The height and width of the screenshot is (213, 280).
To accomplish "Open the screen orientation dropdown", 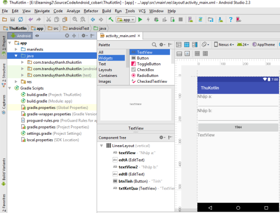I will pyautogui.click(x=205, y=44).
